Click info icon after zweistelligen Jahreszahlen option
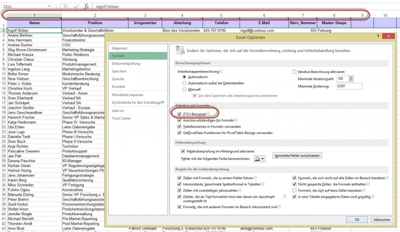Screen dimensions: 400x232 click(240, 190)
